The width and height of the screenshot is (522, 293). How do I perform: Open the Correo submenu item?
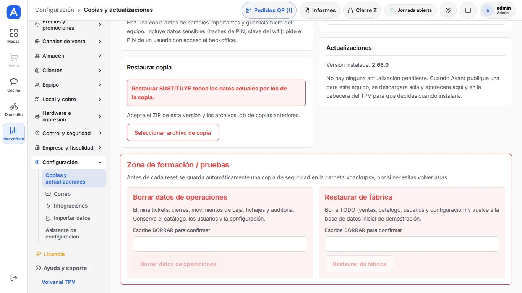(x=74, y=194)
